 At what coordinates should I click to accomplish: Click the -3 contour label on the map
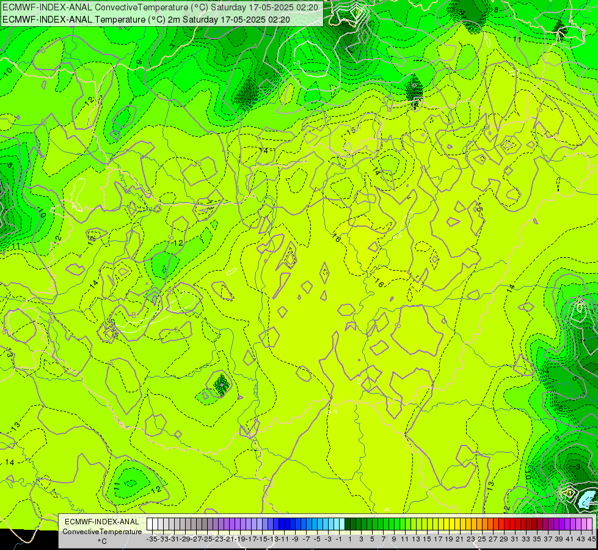(577, 467)
